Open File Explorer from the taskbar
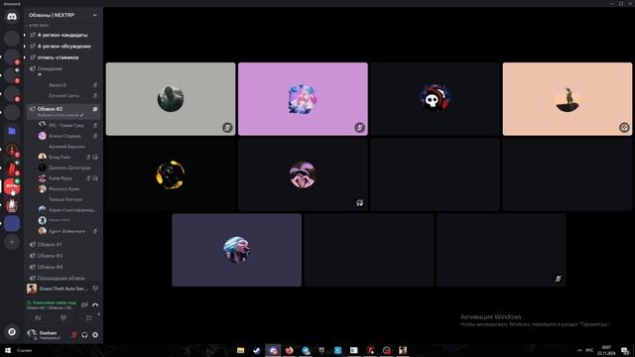635x357 pixels. 240,350
